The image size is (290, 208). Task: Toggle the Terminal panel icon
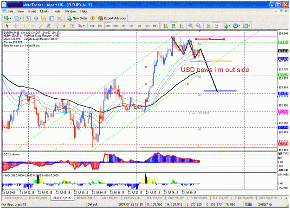tap(52, 18)
